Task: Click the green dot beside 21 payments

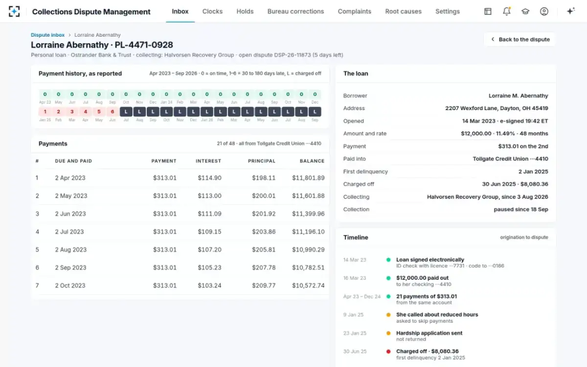Action: (388, 297)
